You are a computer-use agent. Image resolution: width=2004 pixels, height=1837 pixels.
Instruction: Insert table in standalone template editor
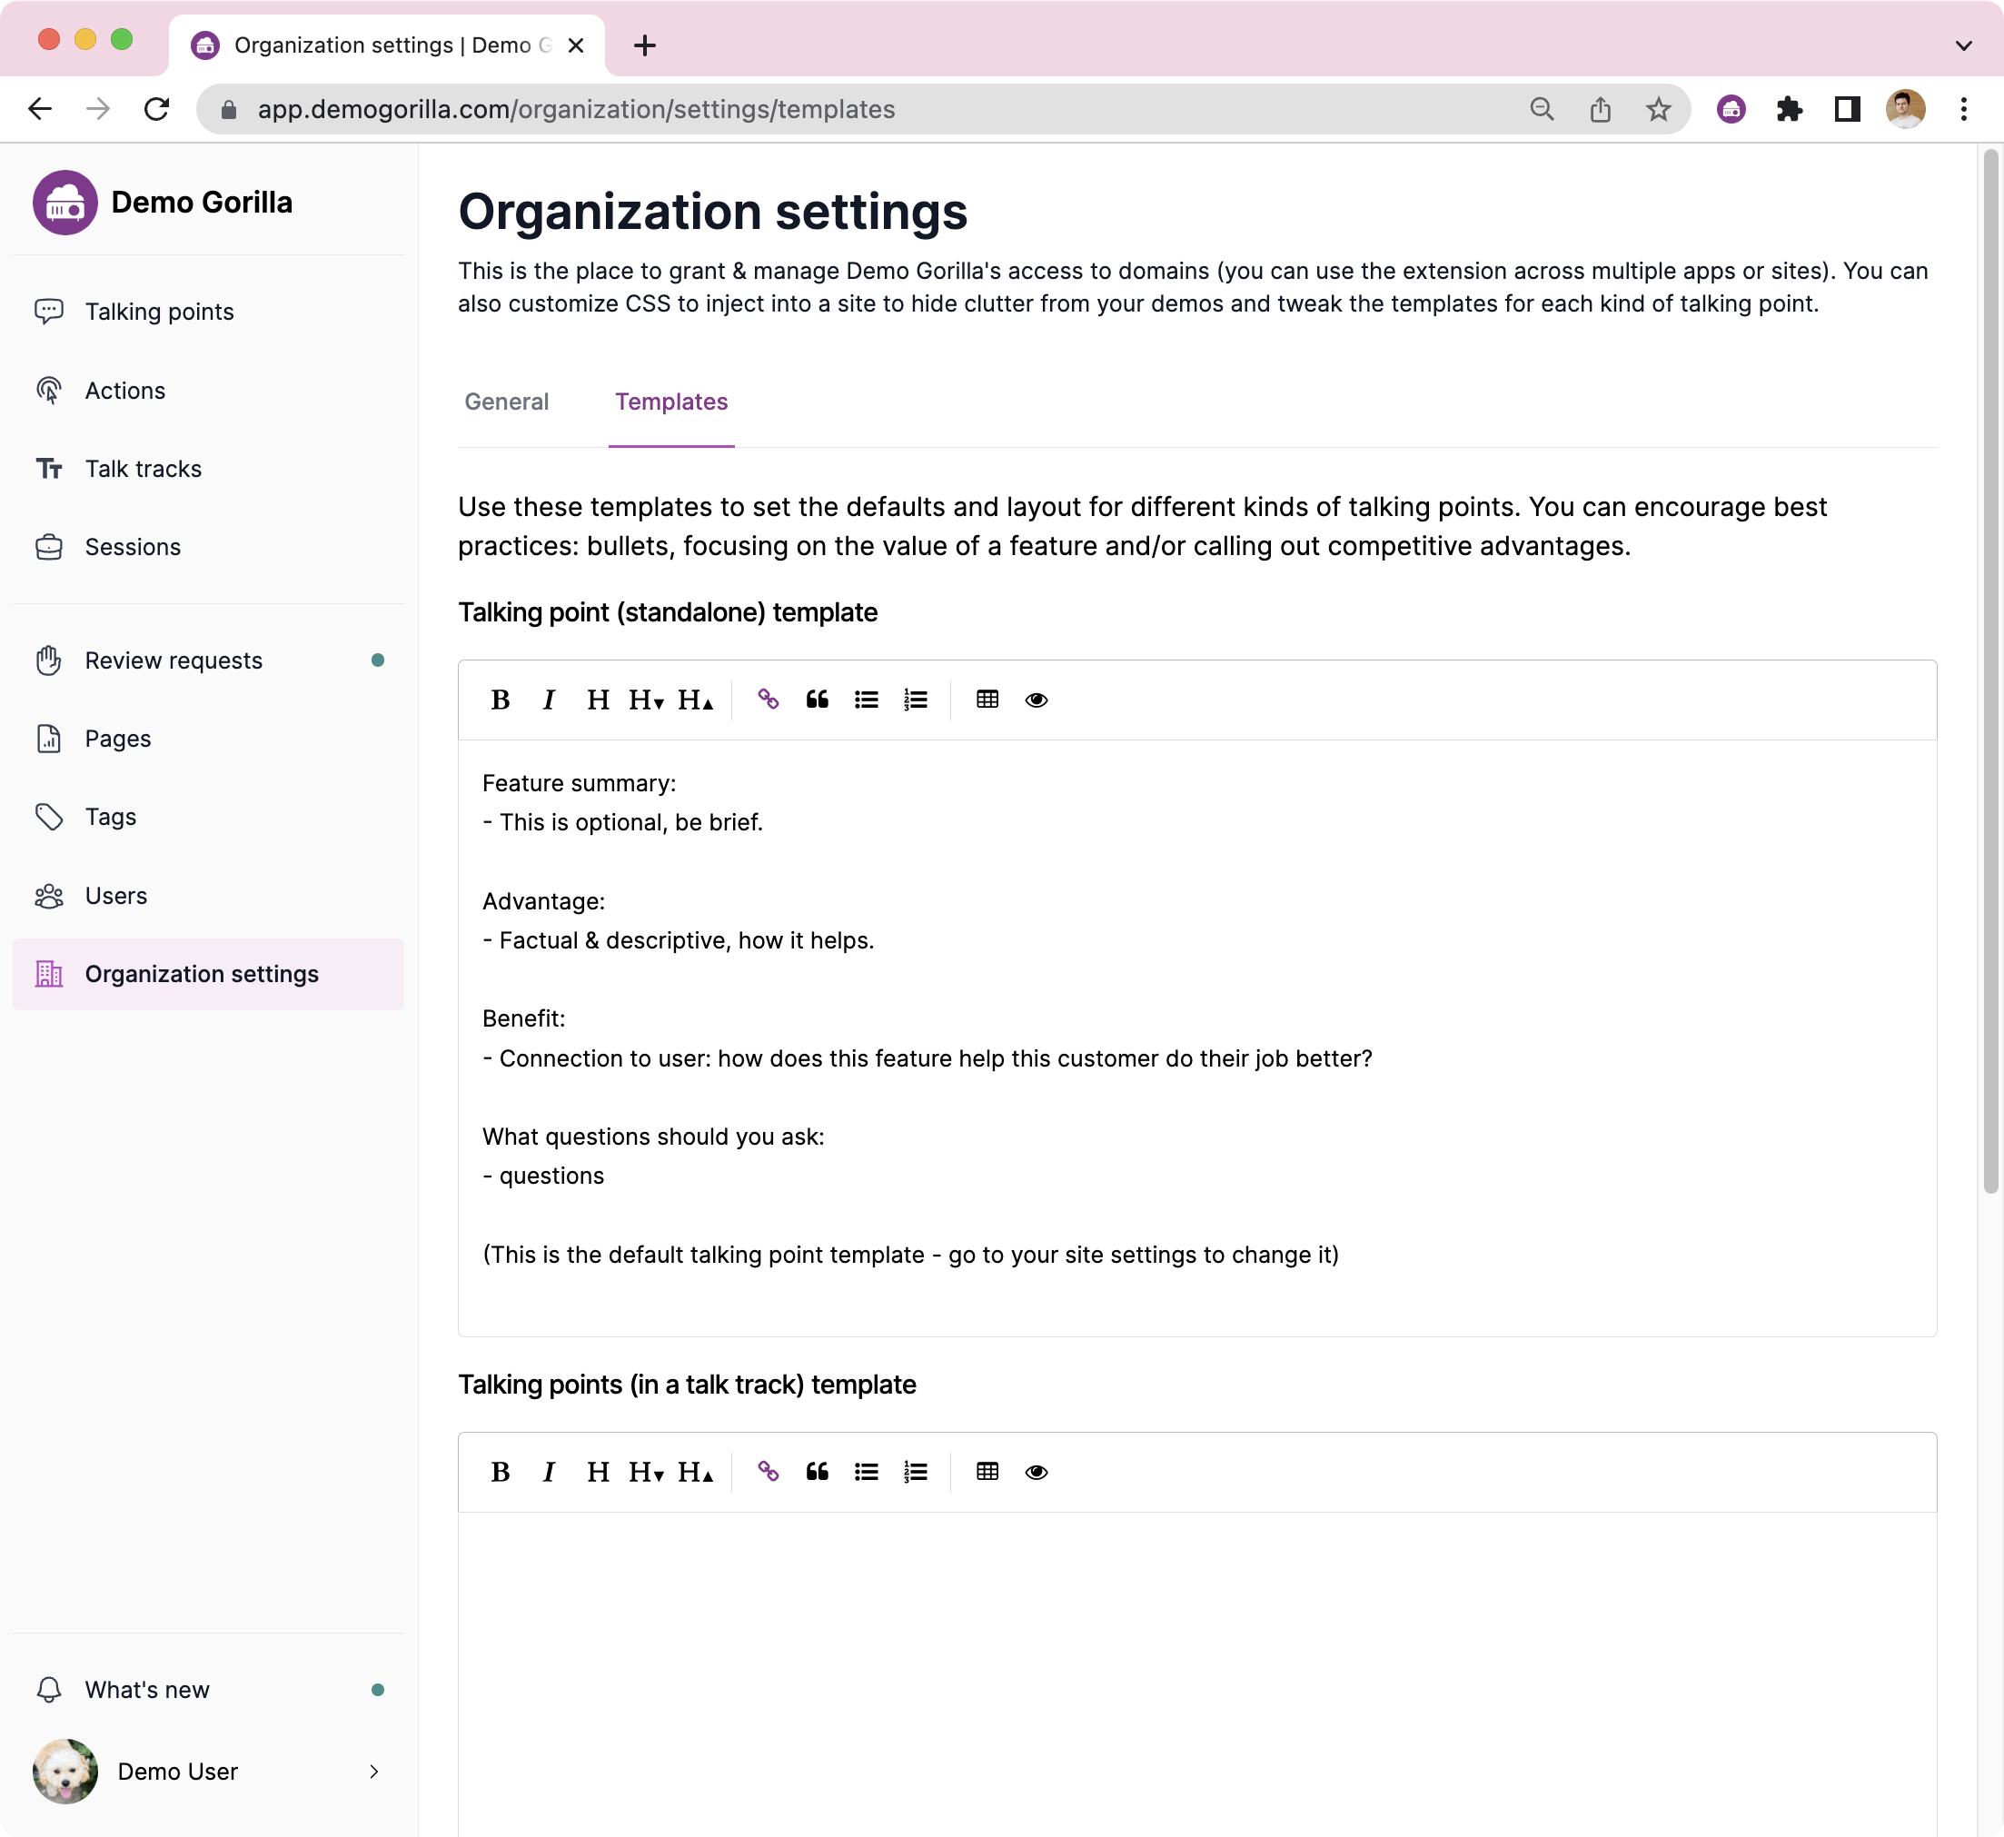(x=987, y=700)
